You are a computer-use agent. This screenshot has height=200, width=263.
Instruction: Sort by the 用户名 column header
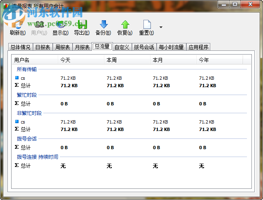[x=35, y=60]
